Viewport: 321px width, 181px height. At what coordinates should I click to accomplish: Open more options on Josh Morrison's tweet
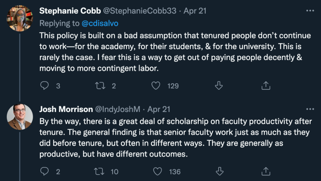click(x=310, y=109)
